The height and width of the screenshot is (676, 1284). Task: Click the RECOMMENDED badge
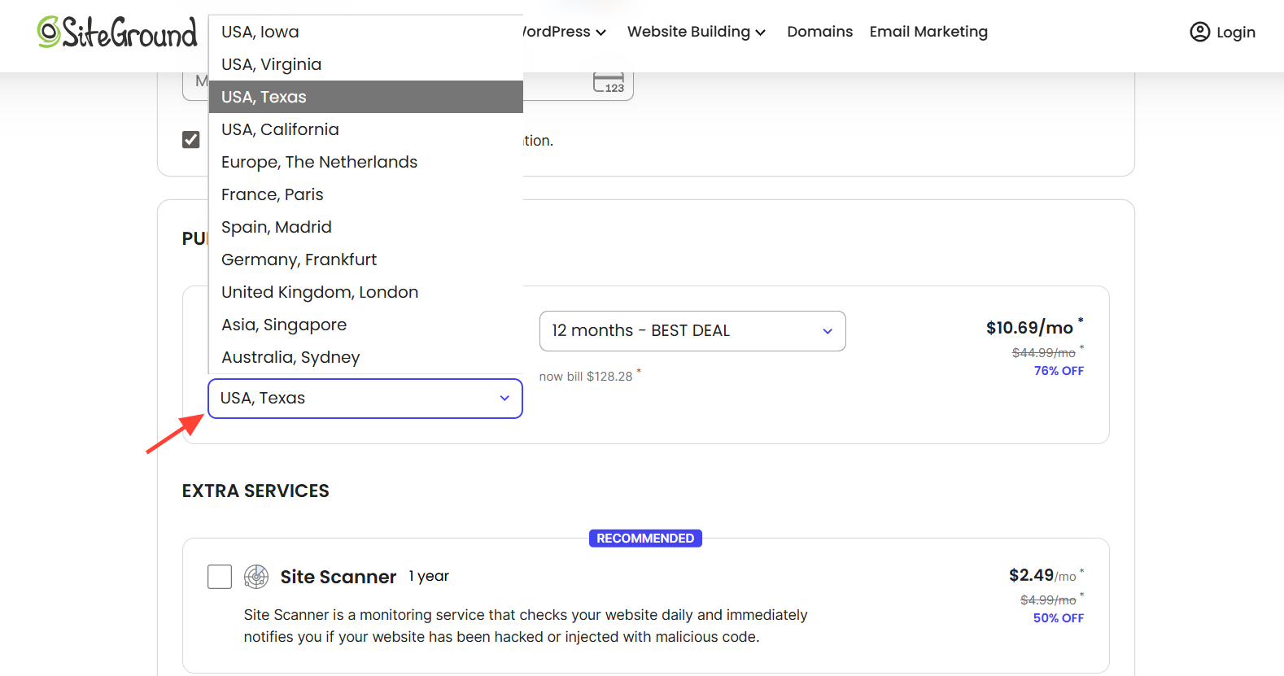(645, 539)
